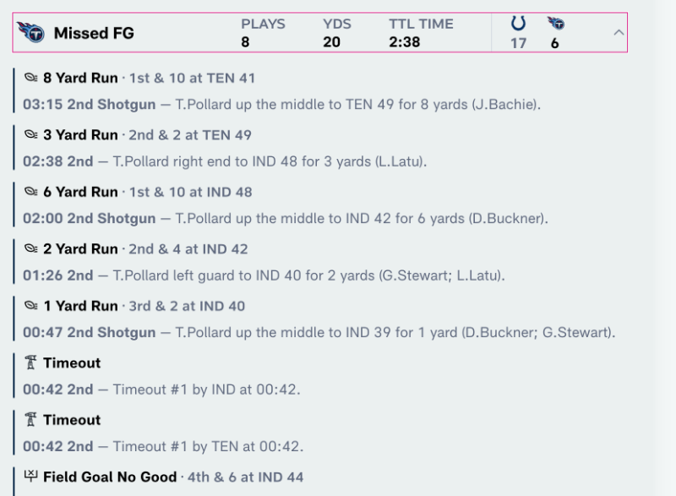Click whistle icon for TEN timeout
The height and width of the screenshot is (496, 676).
[31, 420]
